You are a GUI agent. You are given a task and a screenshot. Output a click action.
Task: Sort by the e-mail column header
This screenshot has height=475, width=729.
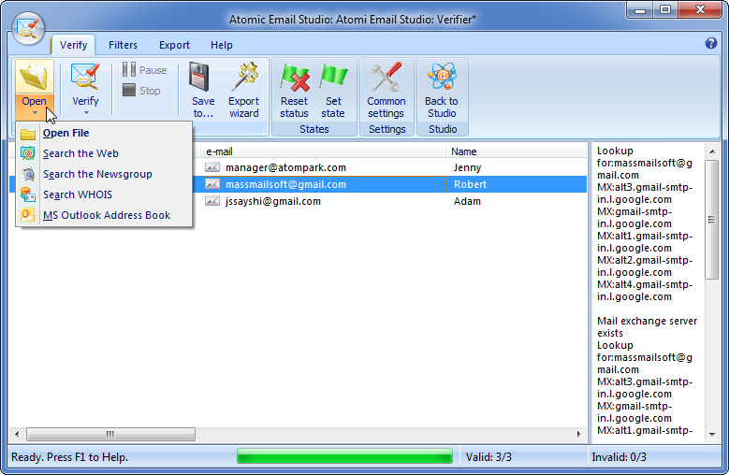(323, 151)
